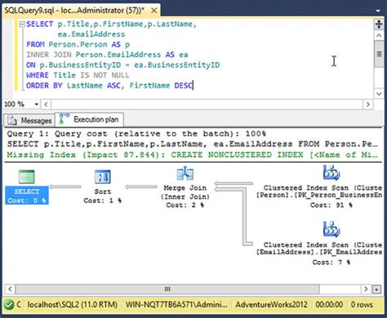Click the Messages tab icon
Image resolution: width=387 pixels, height=318 pixels.
(x=12, y=120)
